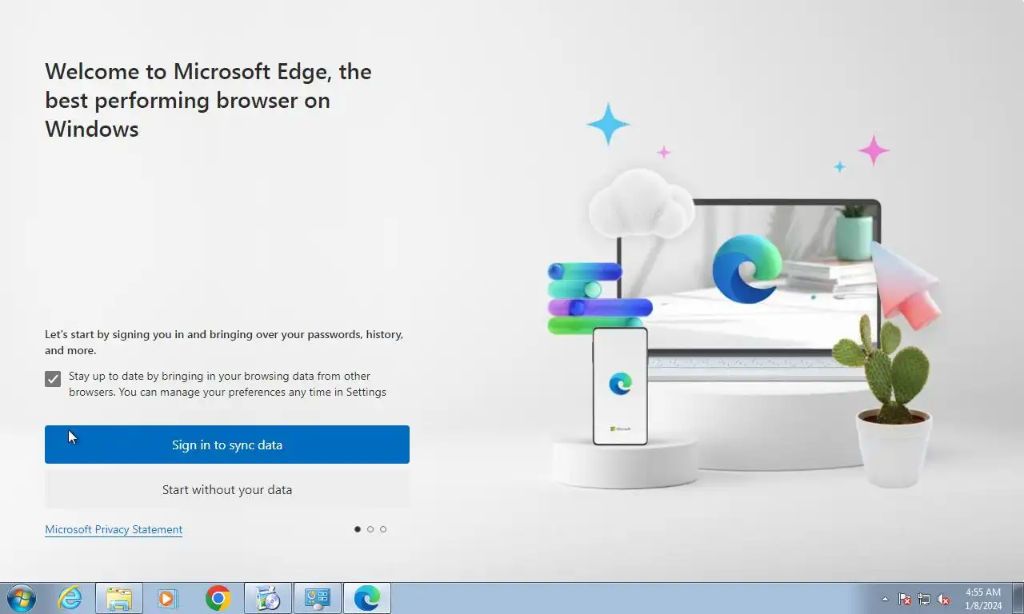
Task: Open the clock showing 4:55 AM
Action: tap(983, 599)
